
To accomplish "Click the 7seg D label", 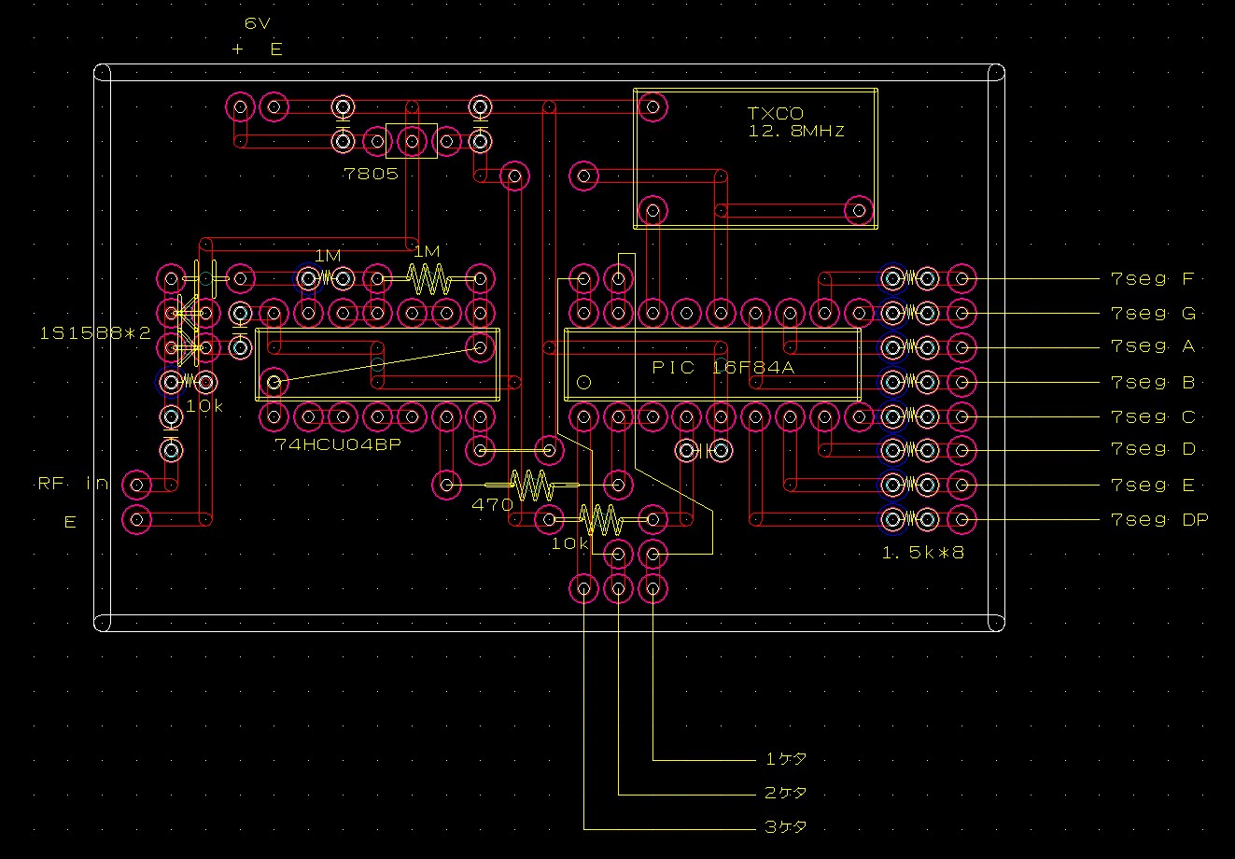I will [x=1153, y=450].
